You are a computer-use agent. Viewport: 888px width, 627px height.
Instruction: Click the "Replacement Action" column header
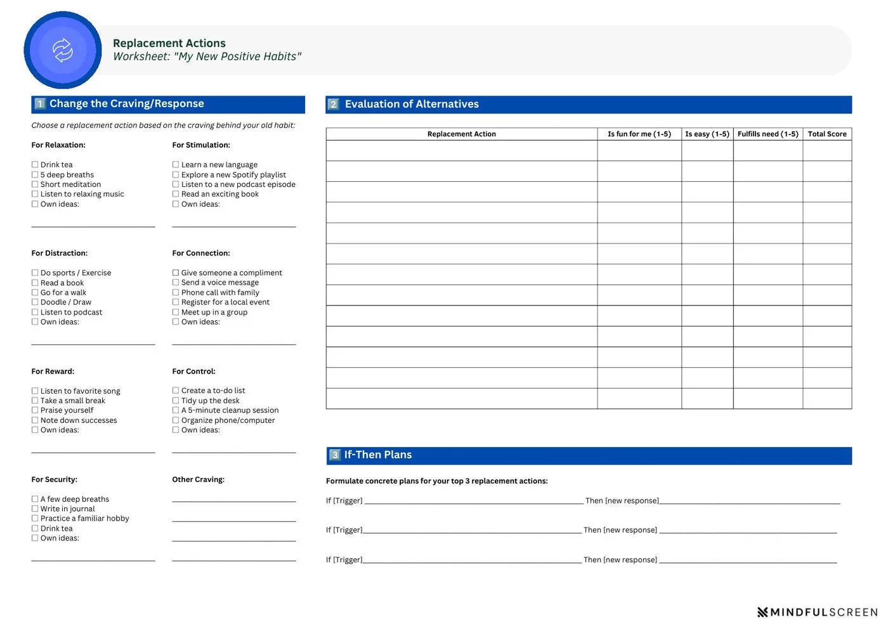click(x=462, y=134)
